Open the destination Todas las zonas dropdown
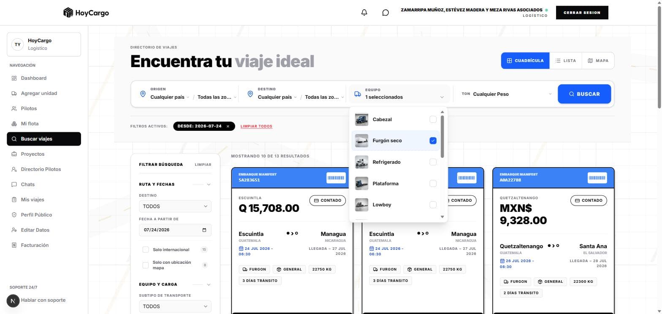 tap(324, 97)
